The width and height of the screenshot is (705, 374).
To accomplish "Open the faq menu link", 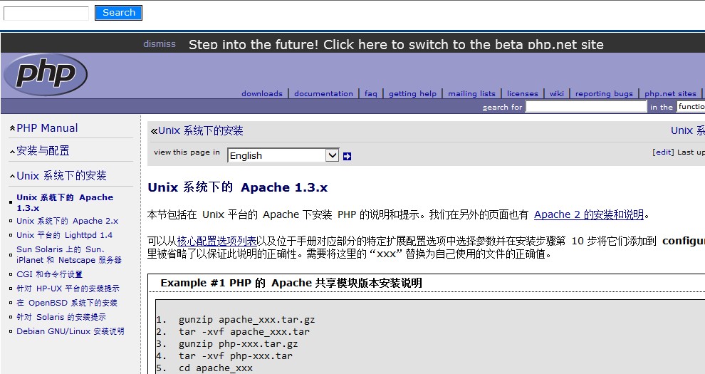I will tap(371, 93).
